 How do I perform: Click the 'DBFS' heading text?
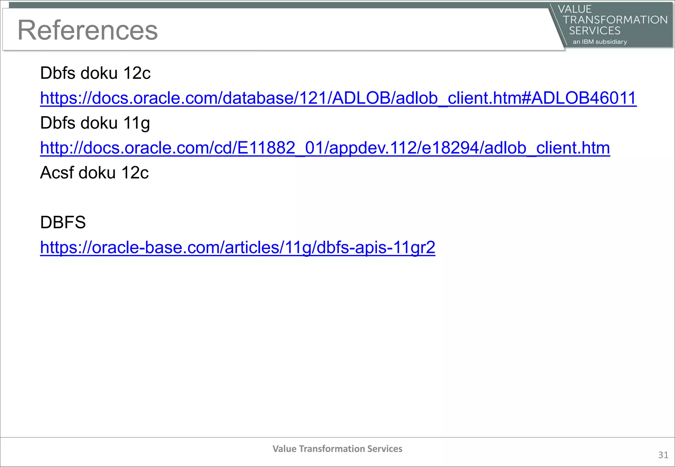tap(63, 222)
